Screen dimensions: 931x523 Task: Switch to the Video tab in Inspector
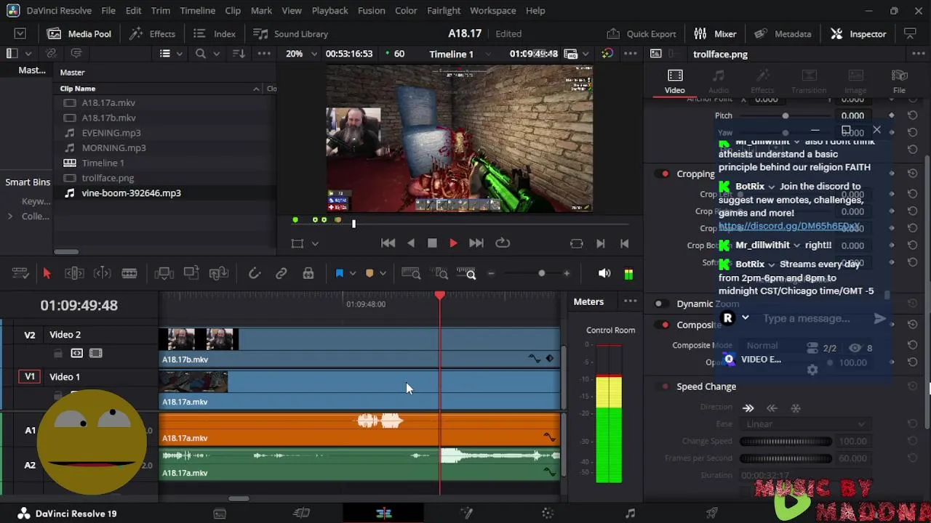[674, 81]
